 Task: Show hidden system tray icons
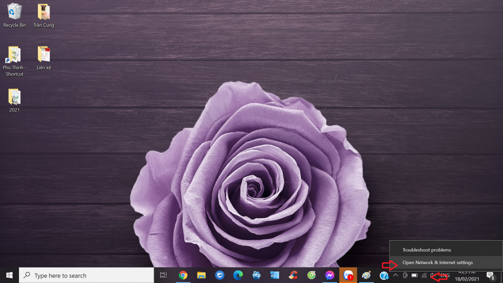[396, 275]
